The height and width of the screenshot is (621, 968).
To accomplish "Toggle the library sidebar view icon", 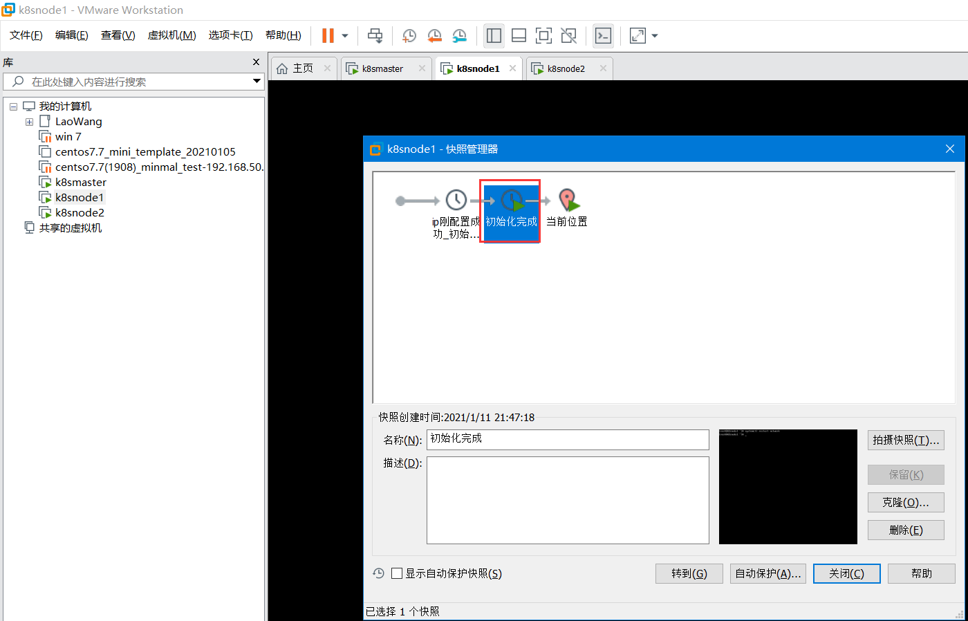I will [x=494, y=35].
